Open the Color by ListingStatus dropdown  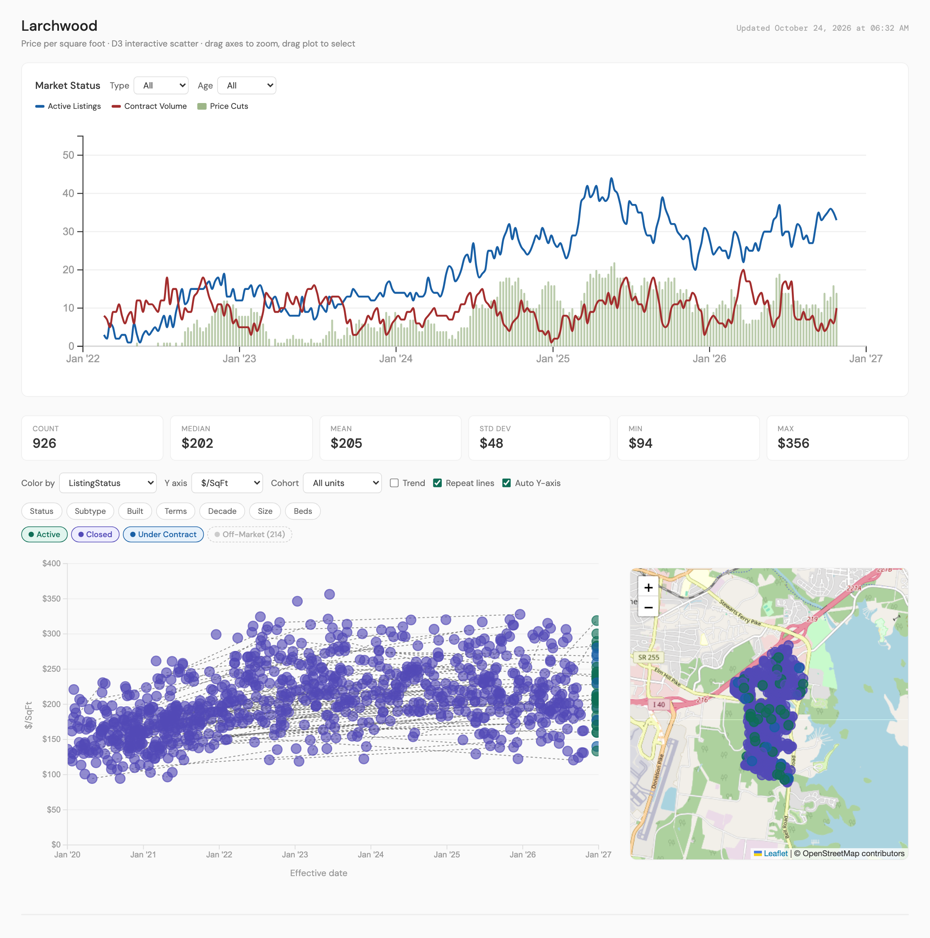108,483
